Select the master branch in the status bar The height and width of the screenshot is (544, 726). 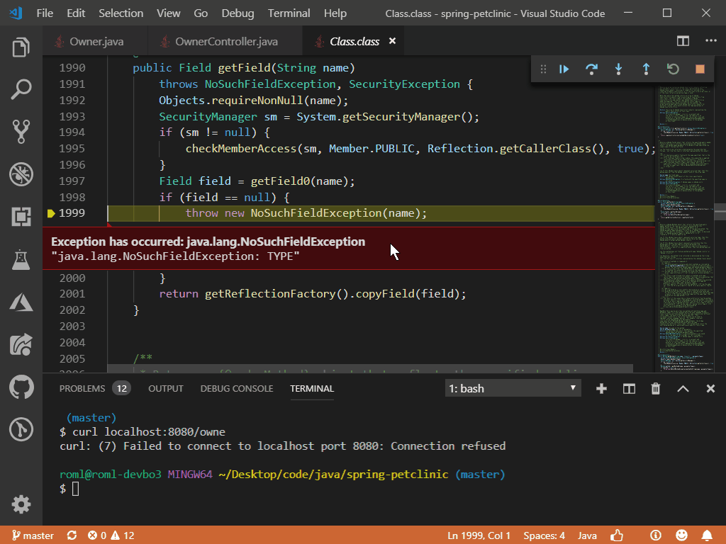(33, 535)
